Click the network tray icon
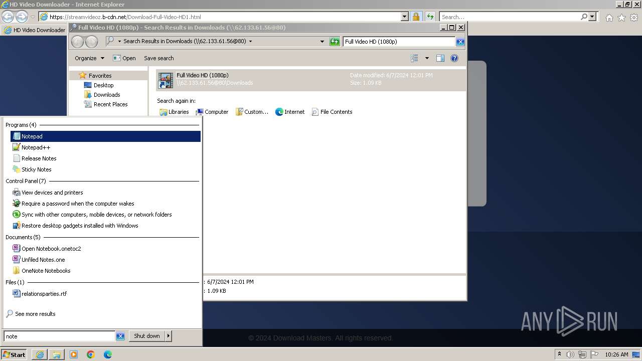 click(x=582, y=354)
